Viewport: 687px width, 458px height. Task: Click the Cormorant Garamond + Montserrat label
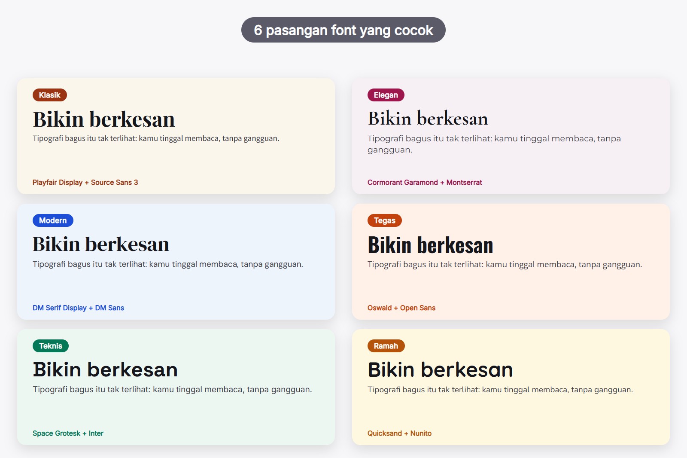pyautogui.click(x=425, y=182)
